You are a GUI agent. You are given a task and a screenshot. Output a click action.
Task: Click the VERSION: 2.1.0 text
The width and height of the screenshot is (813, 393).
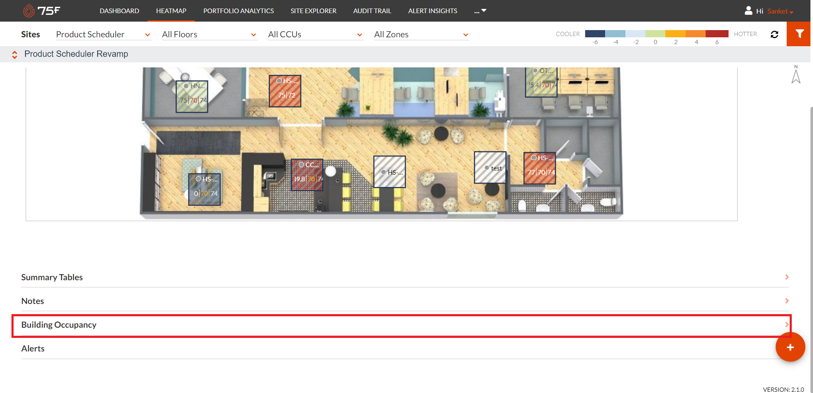pos(783,389)
